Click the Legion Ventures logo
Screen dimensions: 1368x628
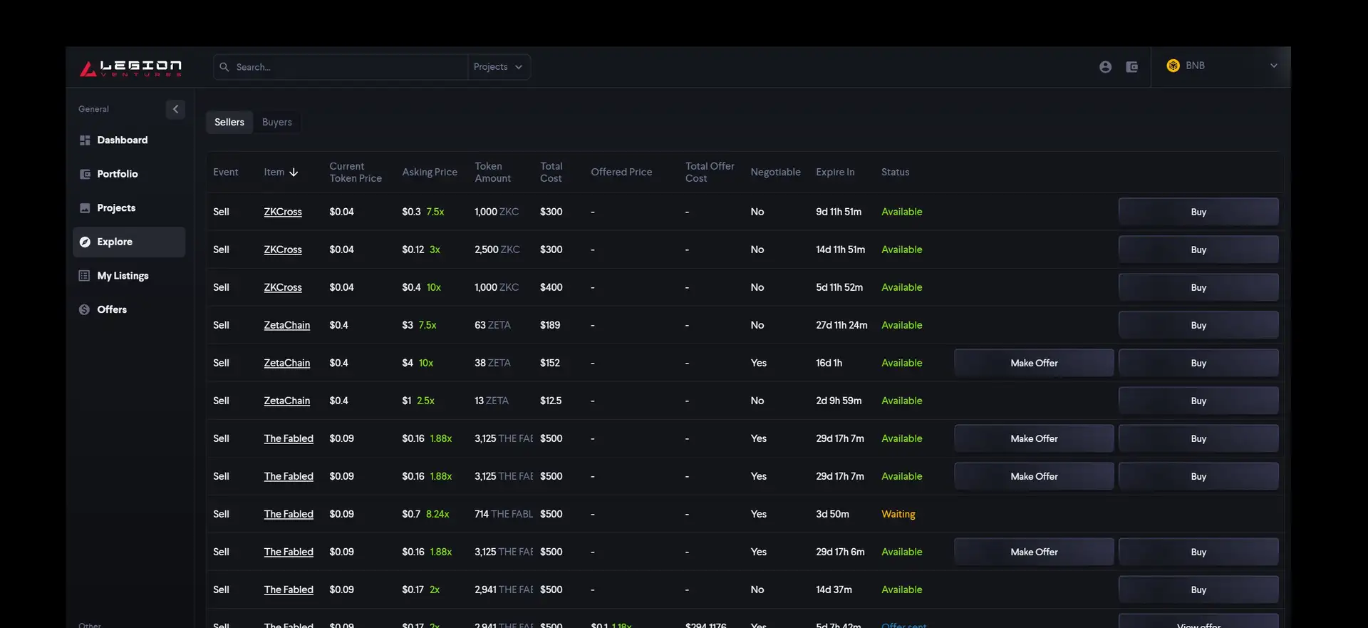tap(130, 68)
